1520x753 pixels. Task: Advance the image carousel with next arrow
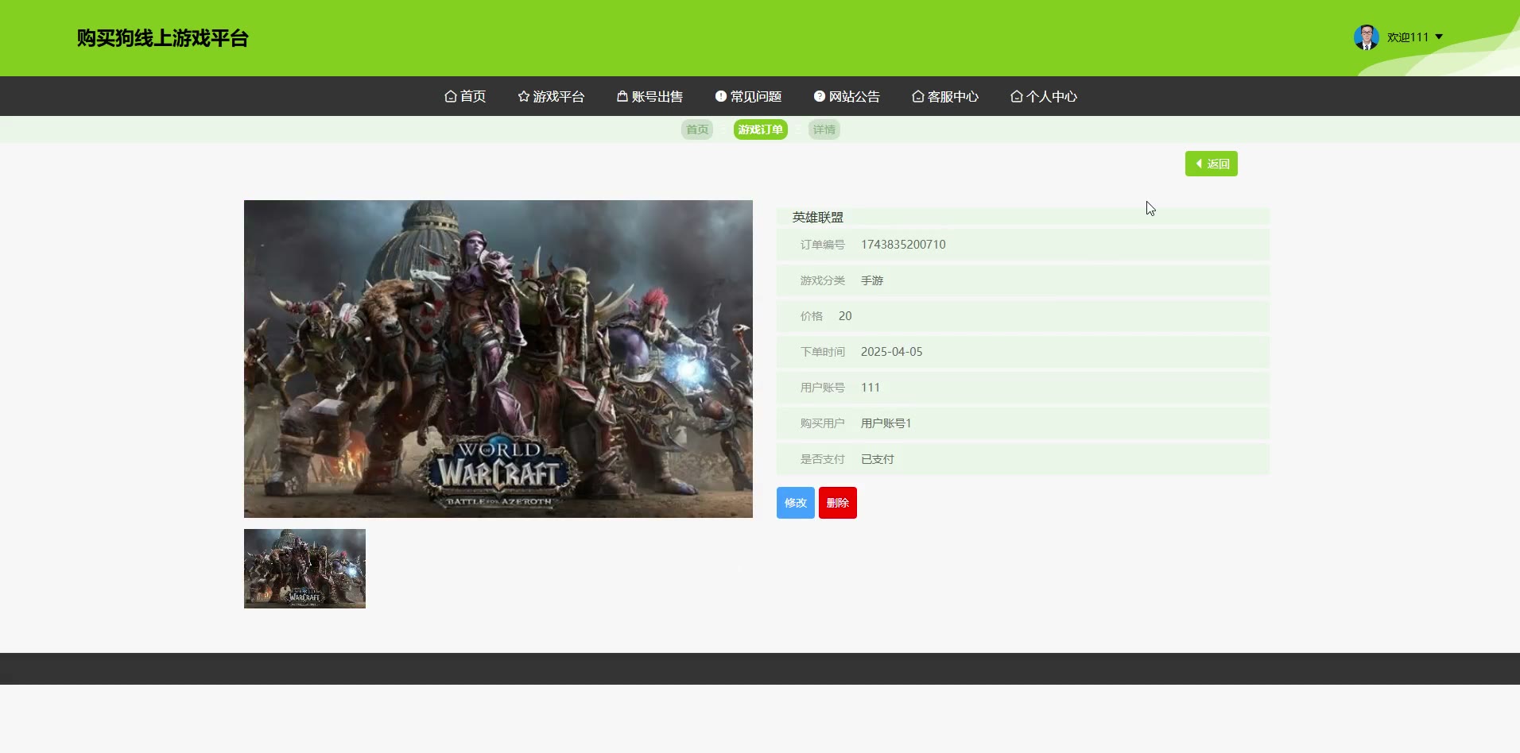(x=735, y=361)
